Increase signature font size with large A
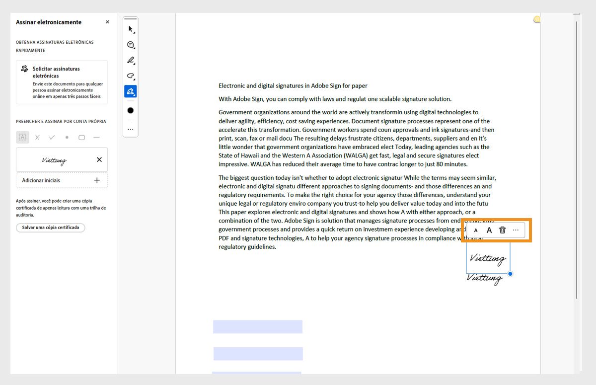The image size is (596, 385). coord(489,230)
